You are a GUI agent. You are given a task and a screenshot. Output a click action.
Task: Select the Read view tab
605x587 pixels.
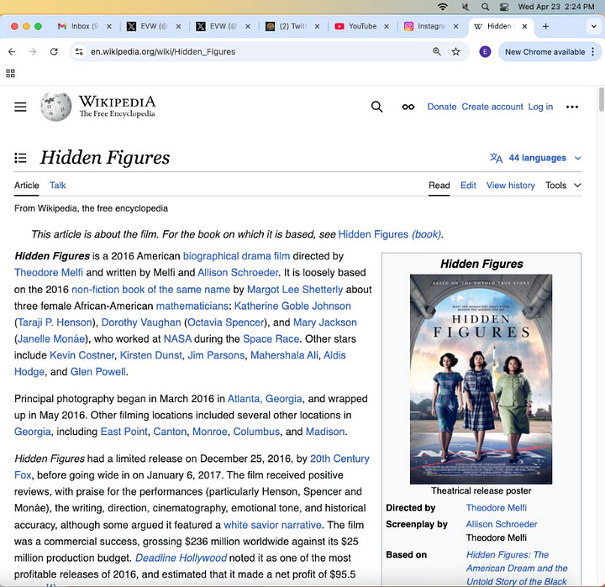(x=439, y=186)
